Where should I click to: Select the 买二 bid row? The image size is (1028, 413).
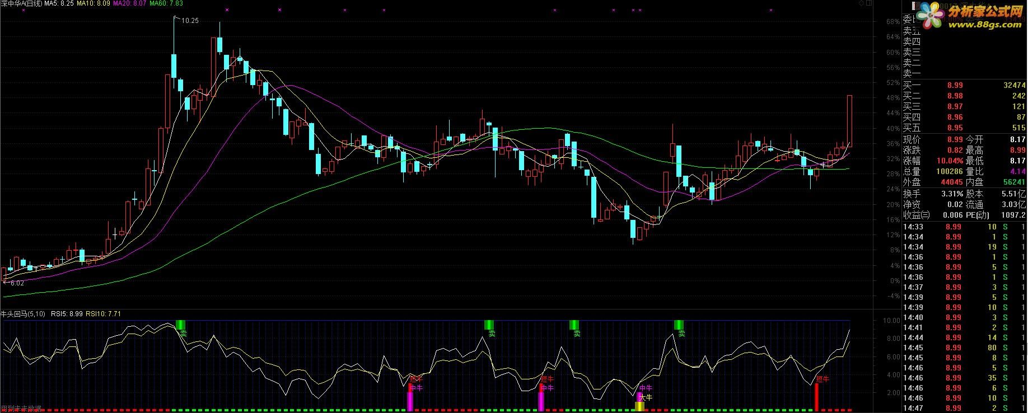(x=964, y=96)
